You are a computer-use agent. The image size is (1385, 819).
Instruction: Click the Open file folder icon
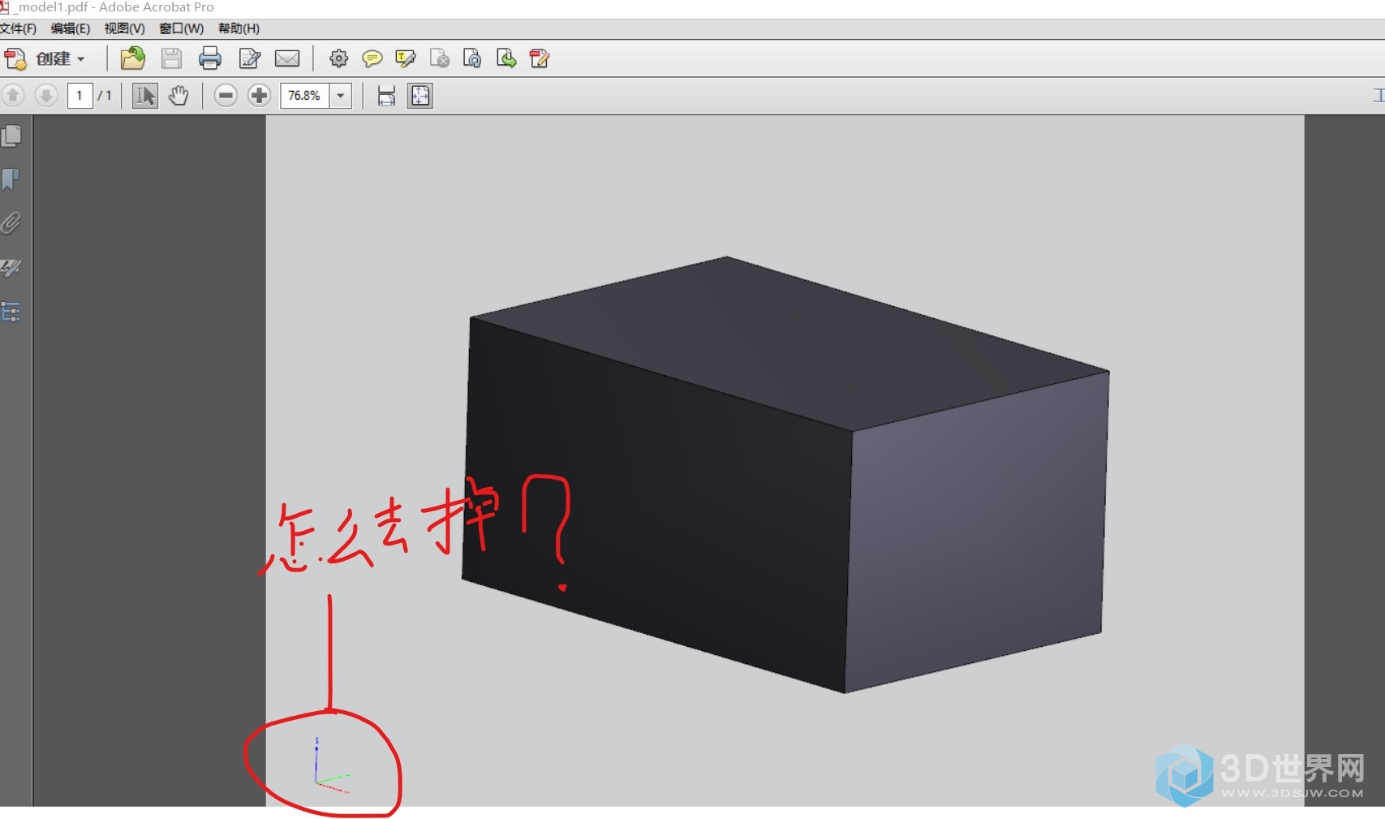click(132, 58)
